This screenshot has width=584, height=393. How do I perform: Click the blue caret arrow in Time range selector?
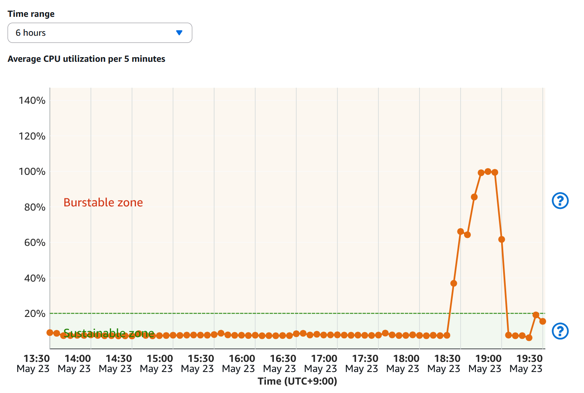pos(179,33)
